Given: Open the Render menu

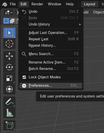Looking at the screenshot, I should click(x=37, y=4).
